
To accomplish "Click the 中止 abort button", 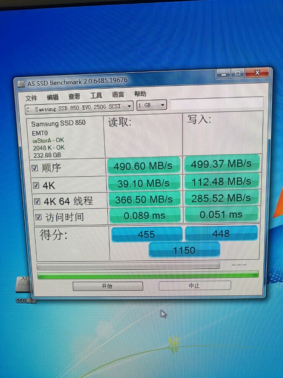I will [195, 286].
